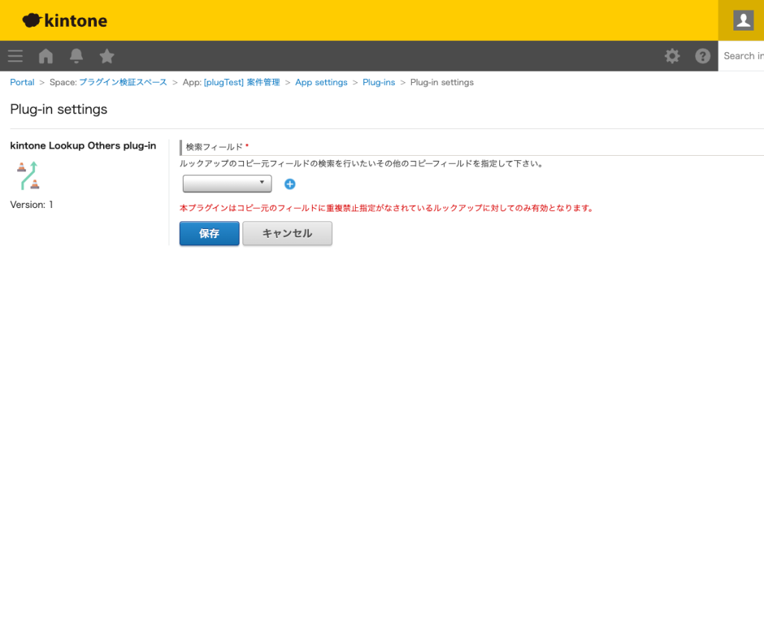Open the Portal link in the breadcrumb
Viewport: 764px width, 636px height.
[x=22, y=82]
